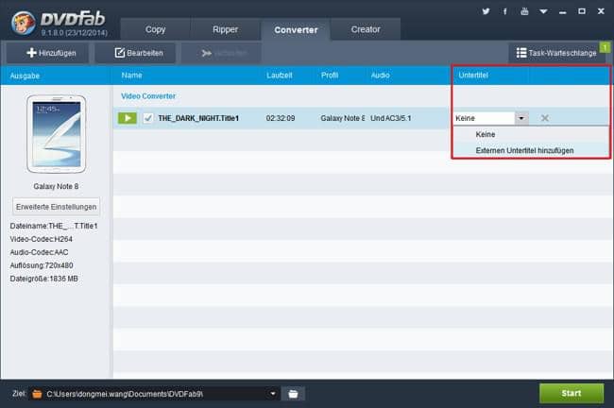Click the THE_DARK_NIGHT.Title1 title name
The width and height of the screenshot is (614, 408).
[x=198, y=118]
